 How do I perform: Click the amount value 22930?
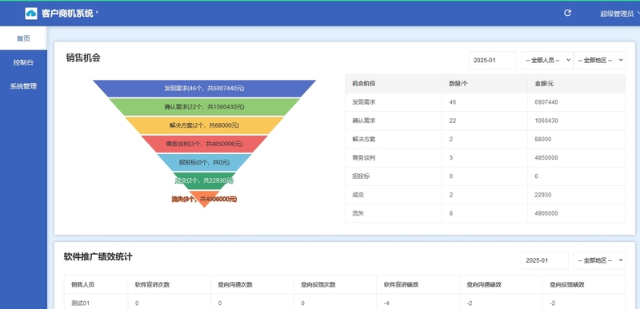543,195
